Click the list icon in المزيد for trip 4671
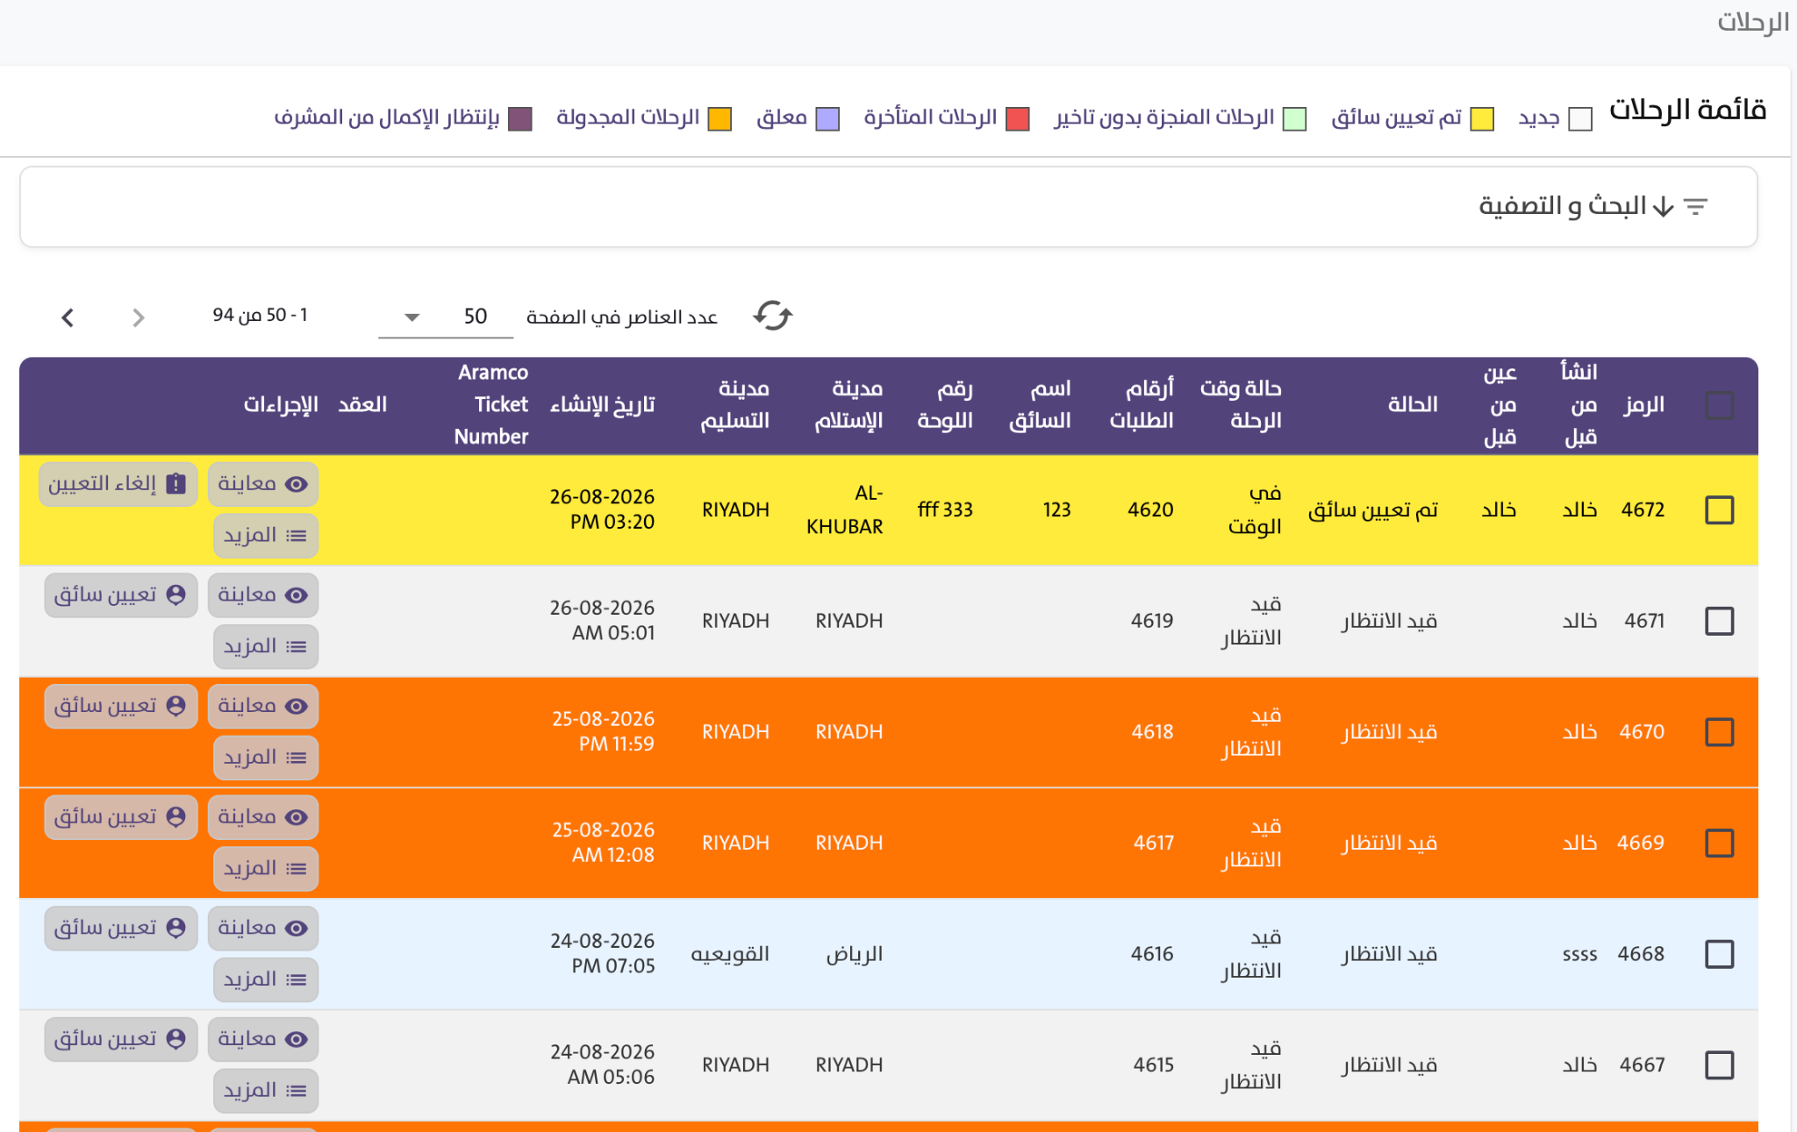 297,647
